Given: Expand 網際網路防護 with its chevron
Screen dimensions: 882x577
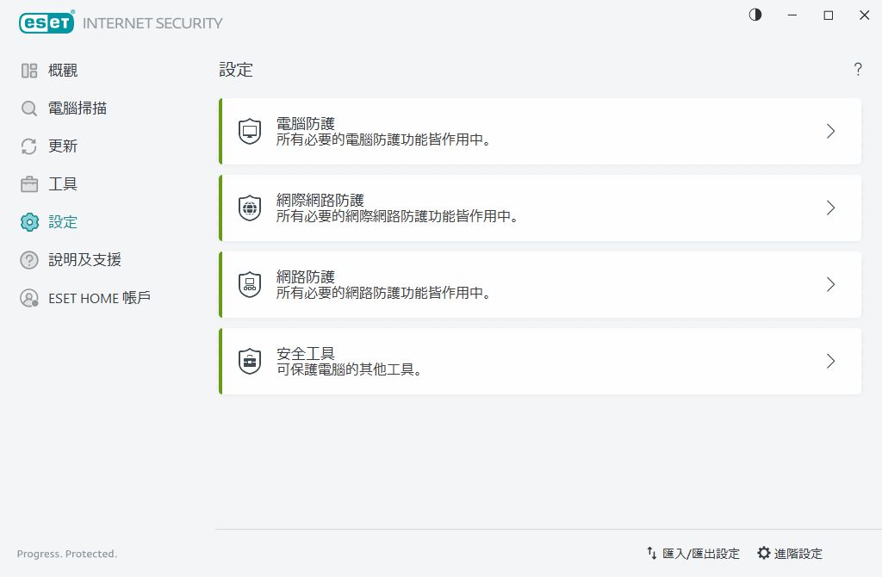Looking at the screenshot, I should (830, 208).
